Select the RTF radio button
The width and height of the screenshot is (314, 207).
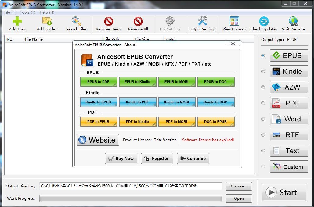pos(263,135)
